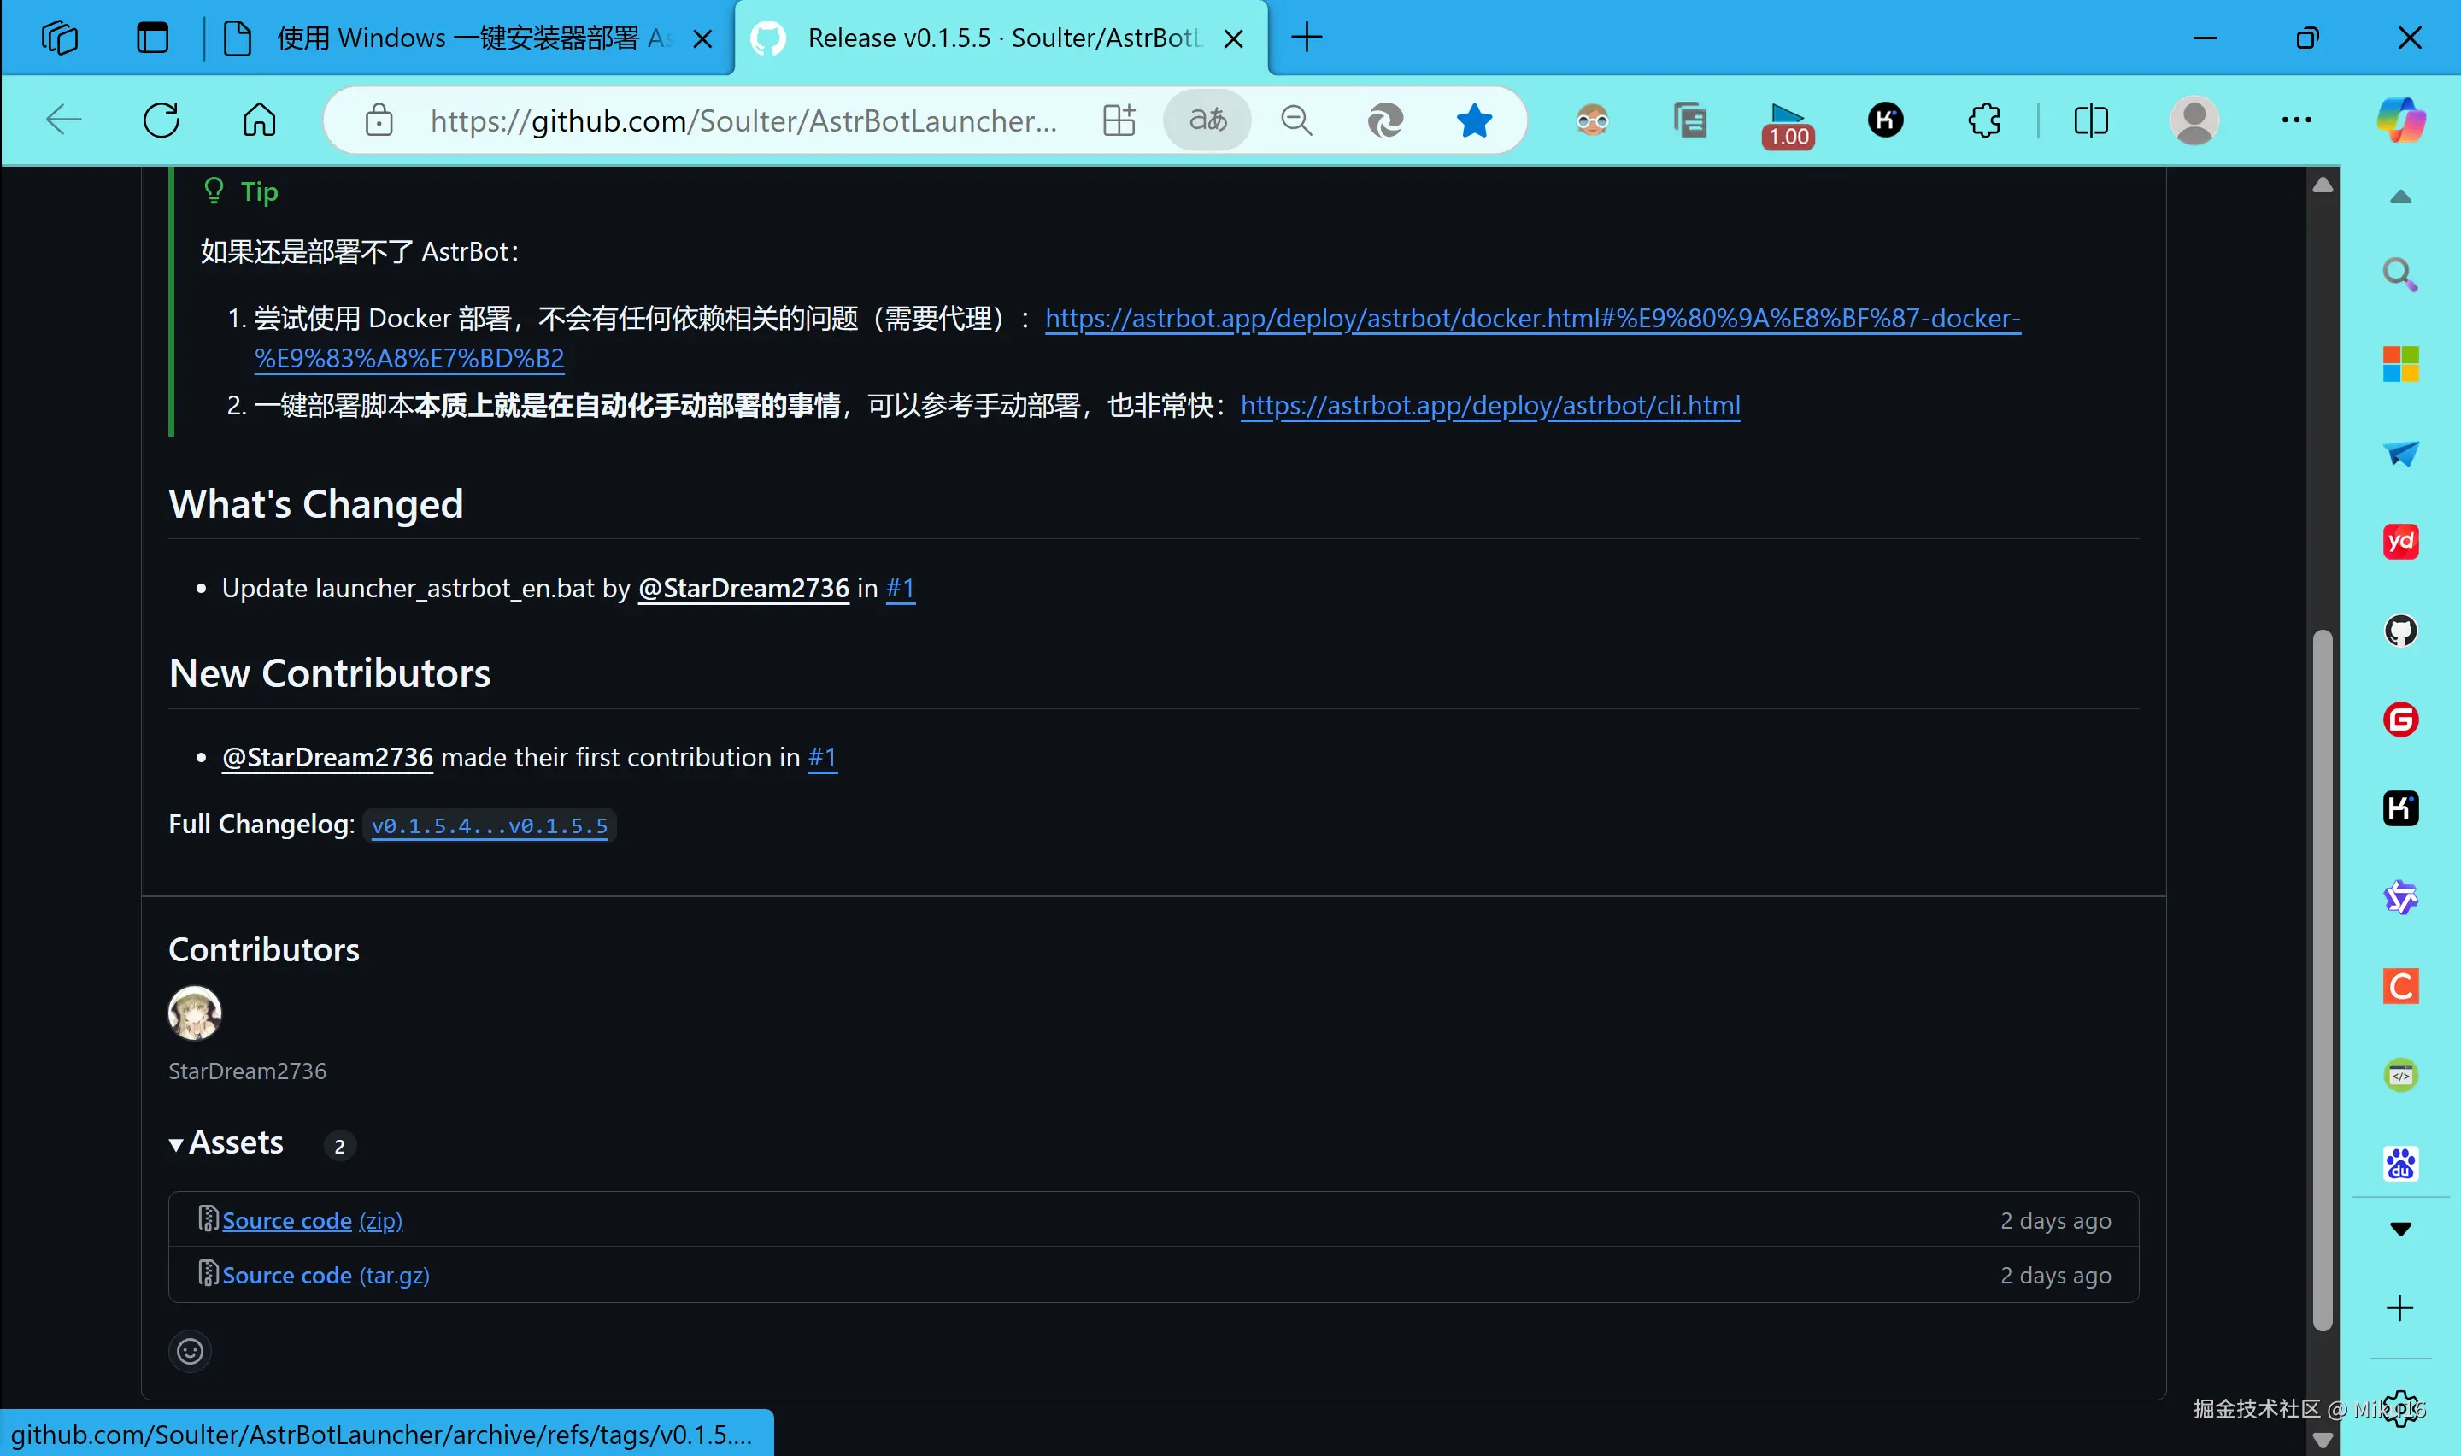
Task: Refresh the page with reload button
Action: (x=162, y=120)
